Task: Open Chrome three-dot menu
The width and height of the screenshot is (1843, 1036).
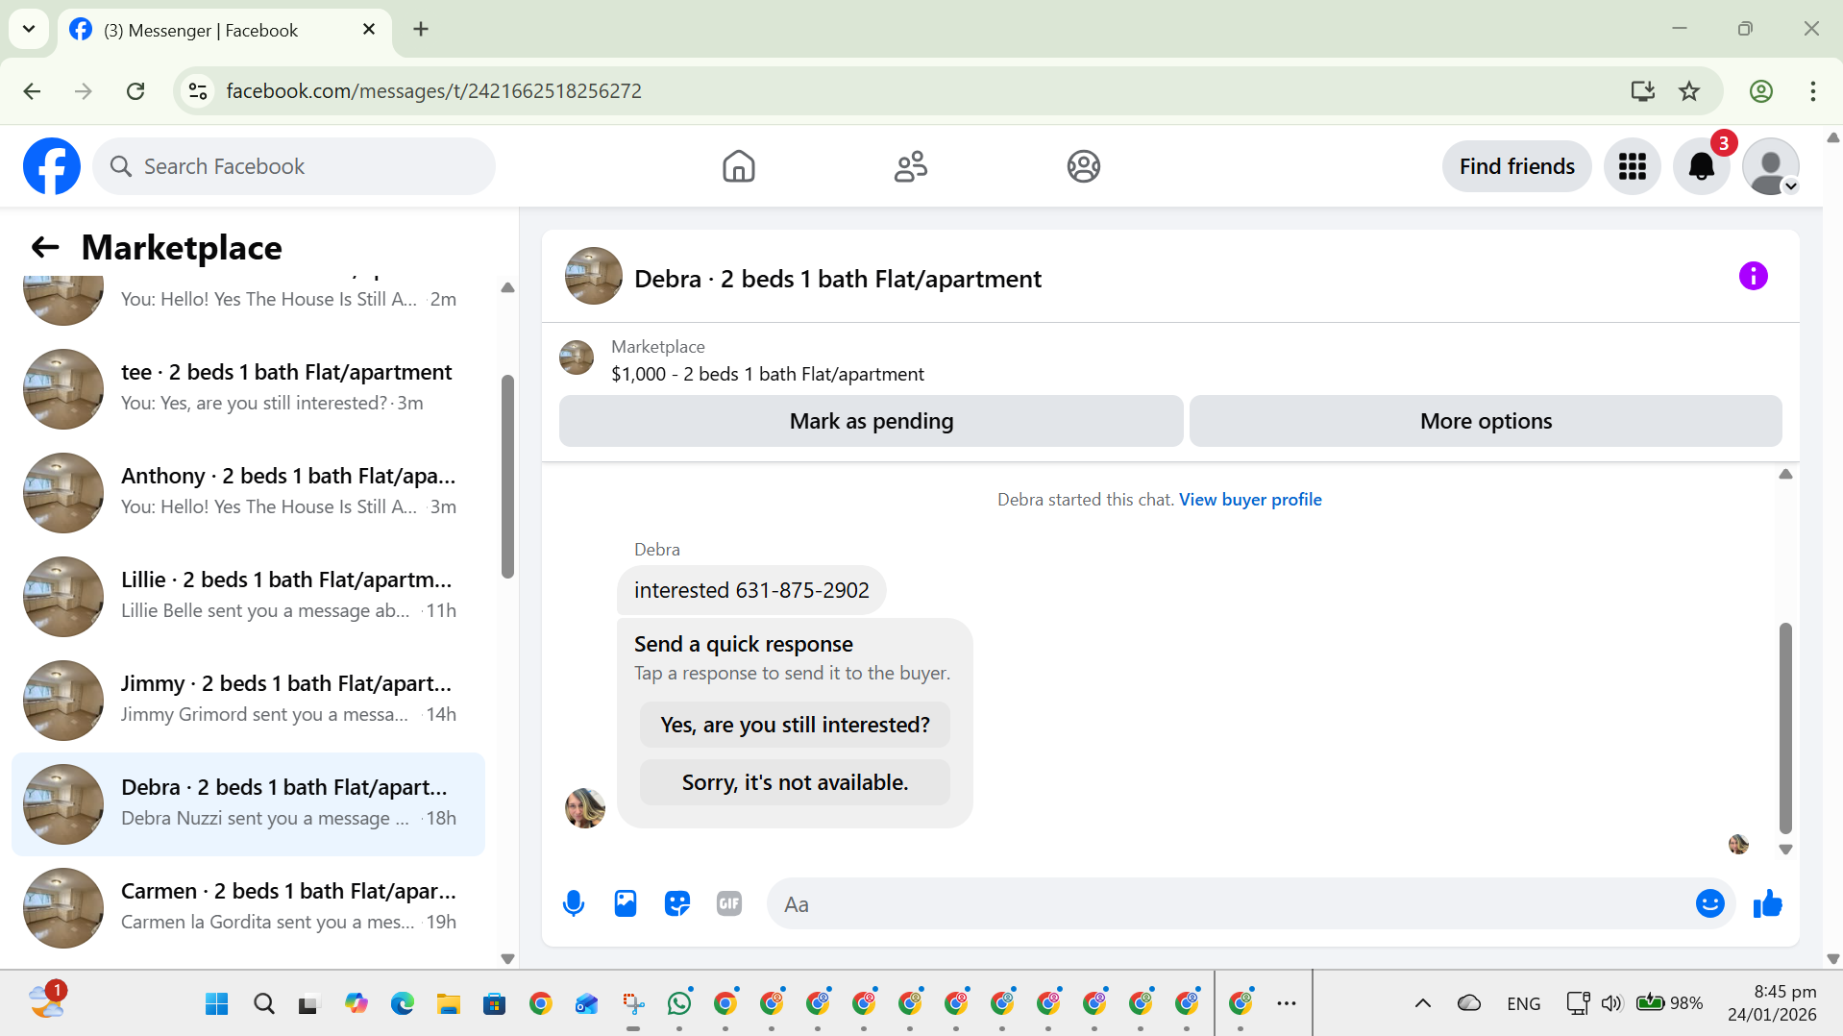Action: (1812, 91)
